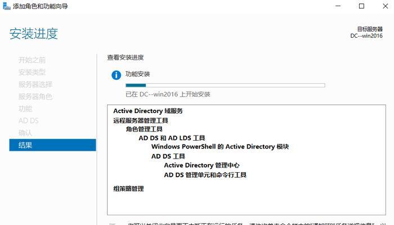This screenshot has width=394, height=225.
Task: Close the 添加角色和功能向导 window
Action: tap(385, 6)
